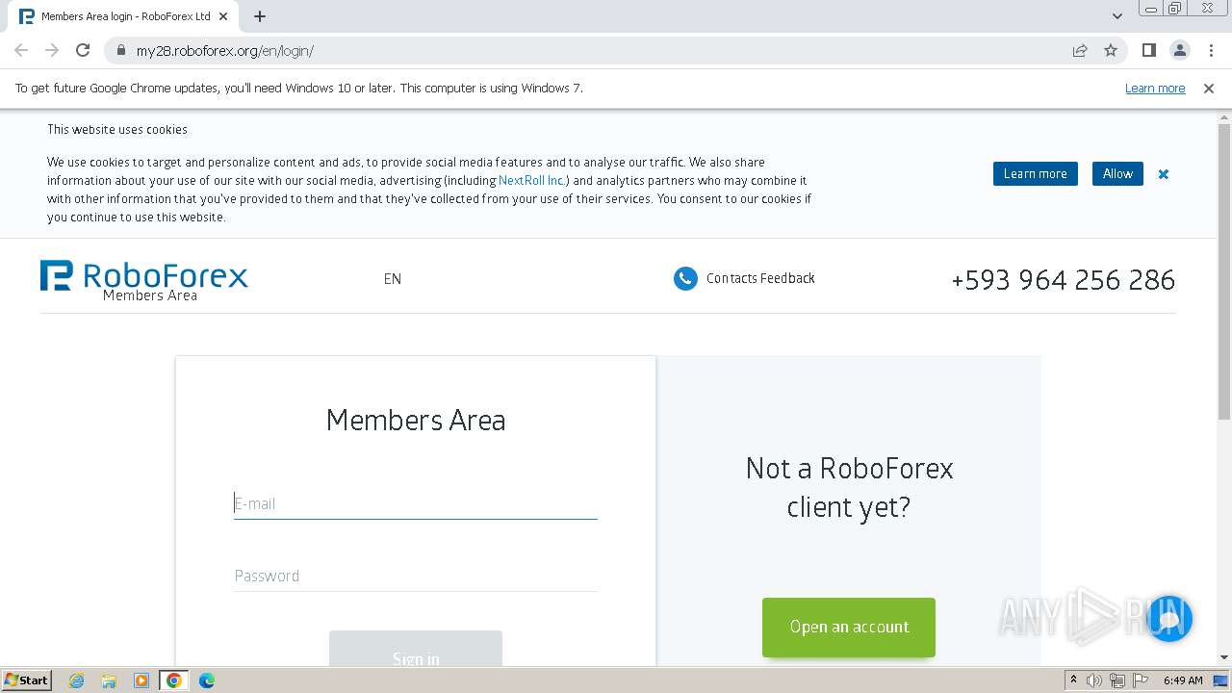This screenshot has height=693, width=1232.
Task: Open the Chrome profile avatar icon
Action: [x=1179, y=50]
